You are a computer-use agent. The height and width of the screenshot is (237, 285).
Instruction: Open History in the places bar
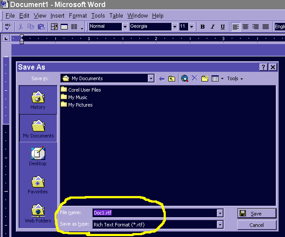(x=38, y=100)
